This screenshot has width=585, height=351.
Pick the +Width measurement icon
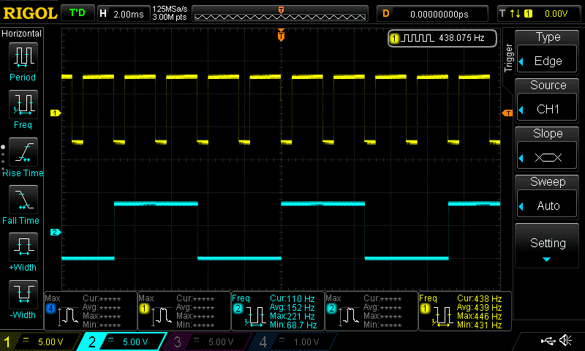pyautogui.click(x=23, y=249)
